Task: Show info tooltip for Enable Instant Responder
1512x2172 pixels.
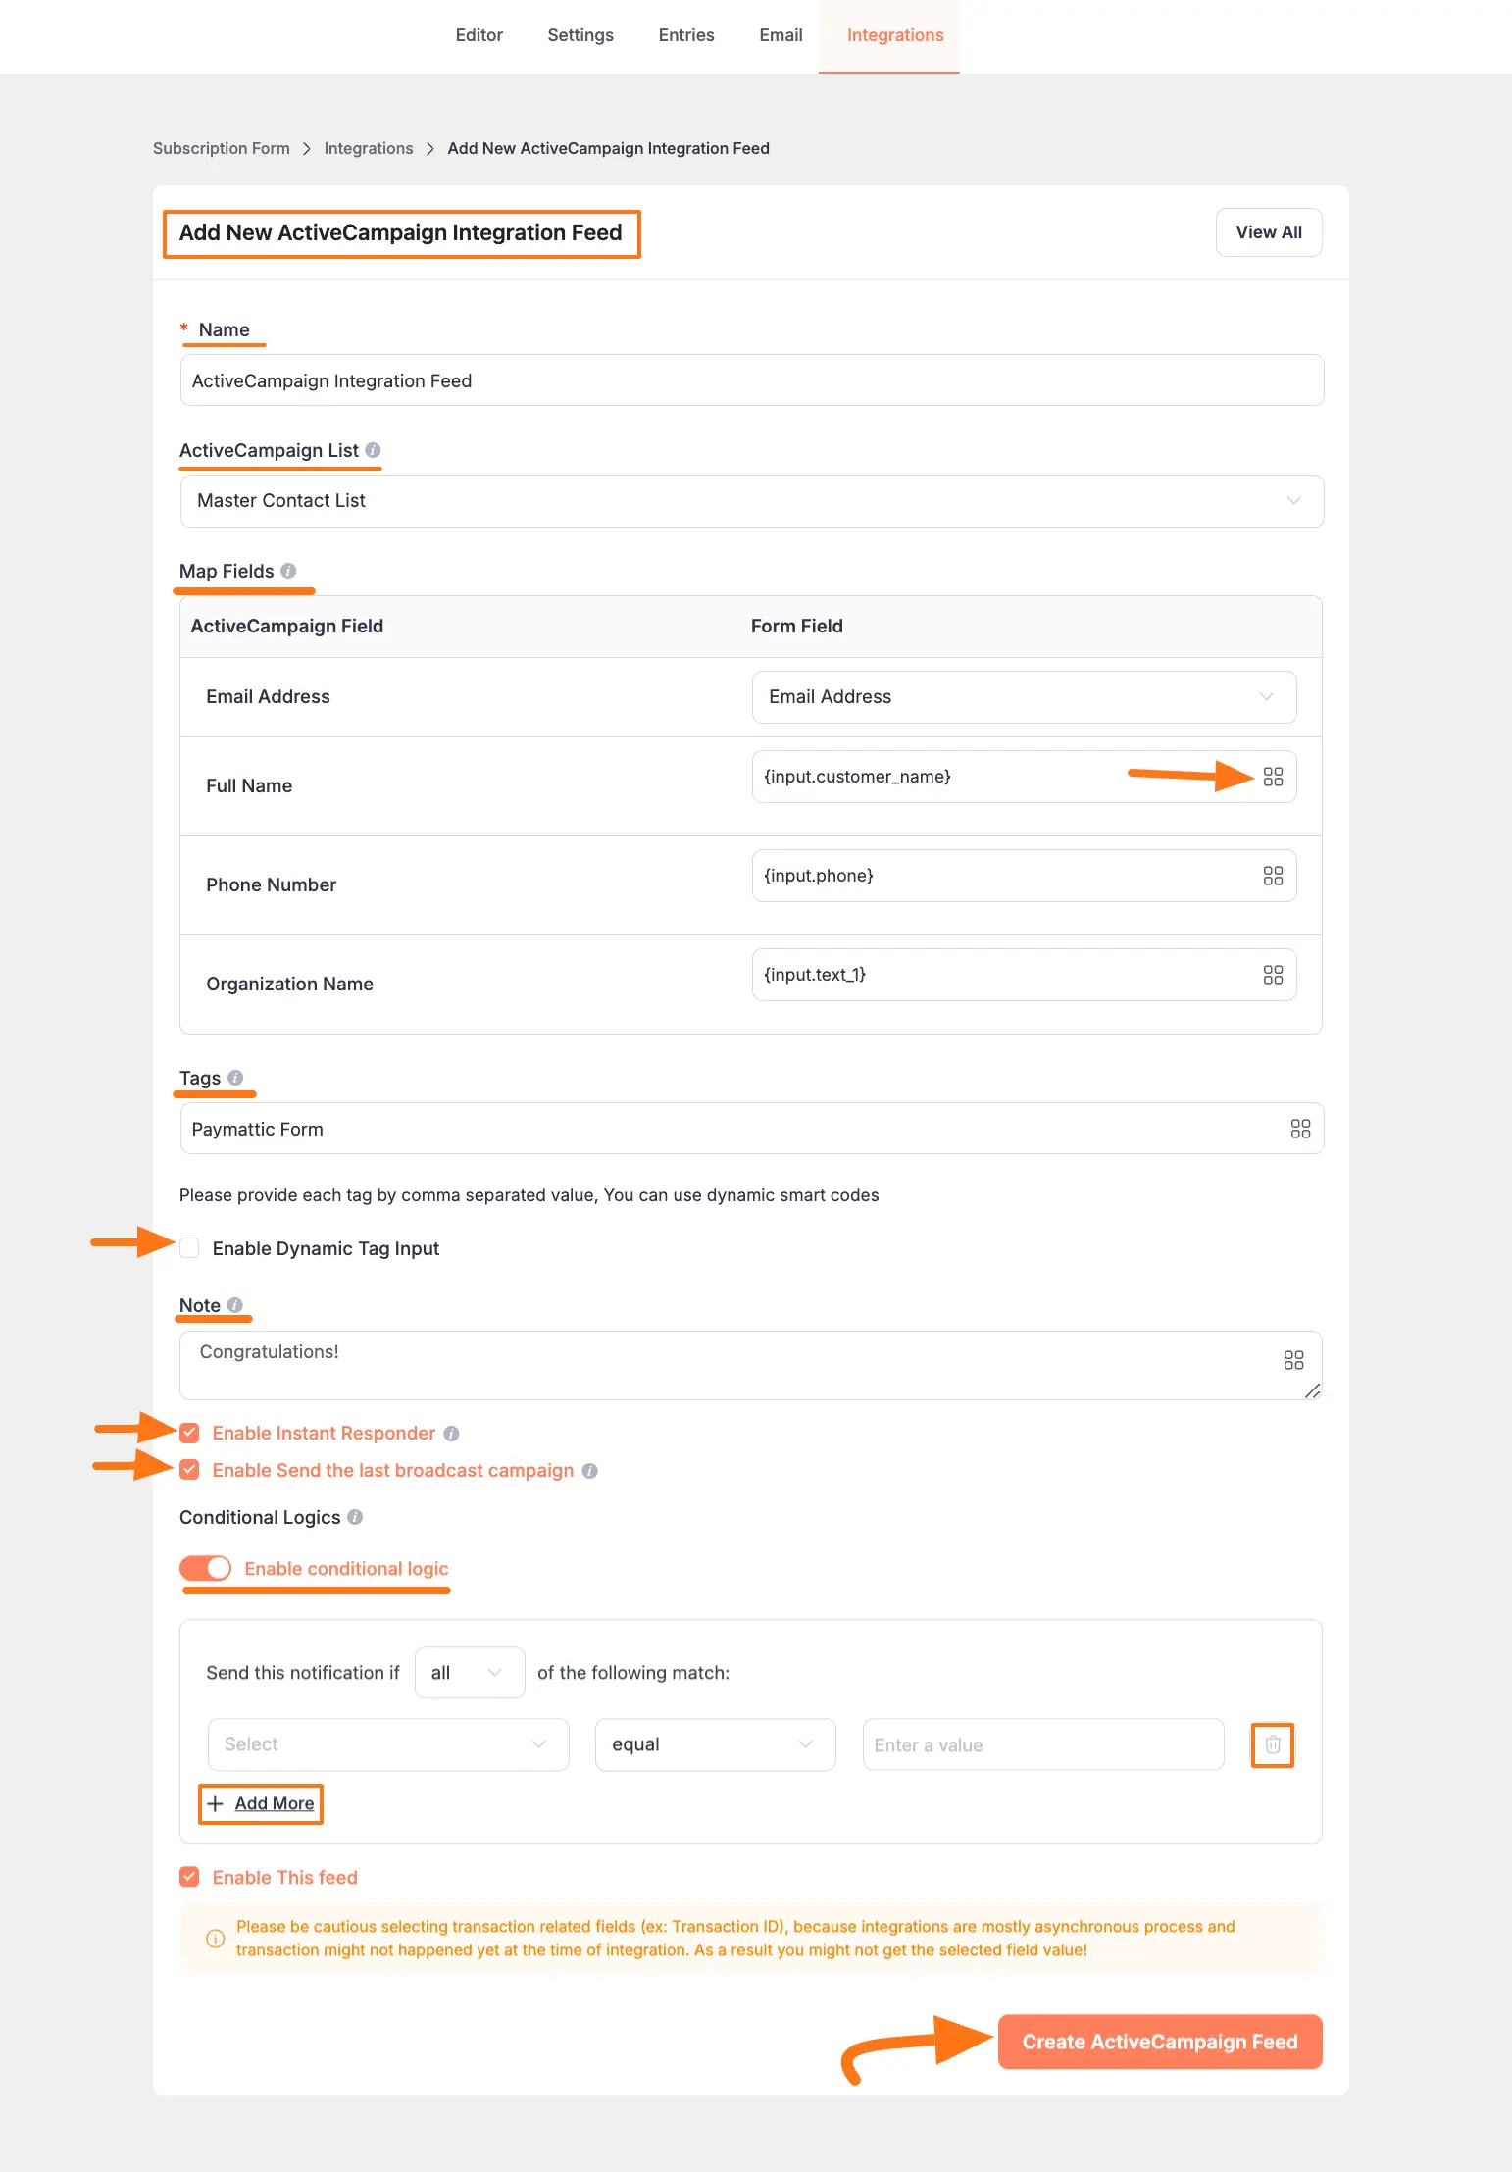Action: tap(451, 1434)
